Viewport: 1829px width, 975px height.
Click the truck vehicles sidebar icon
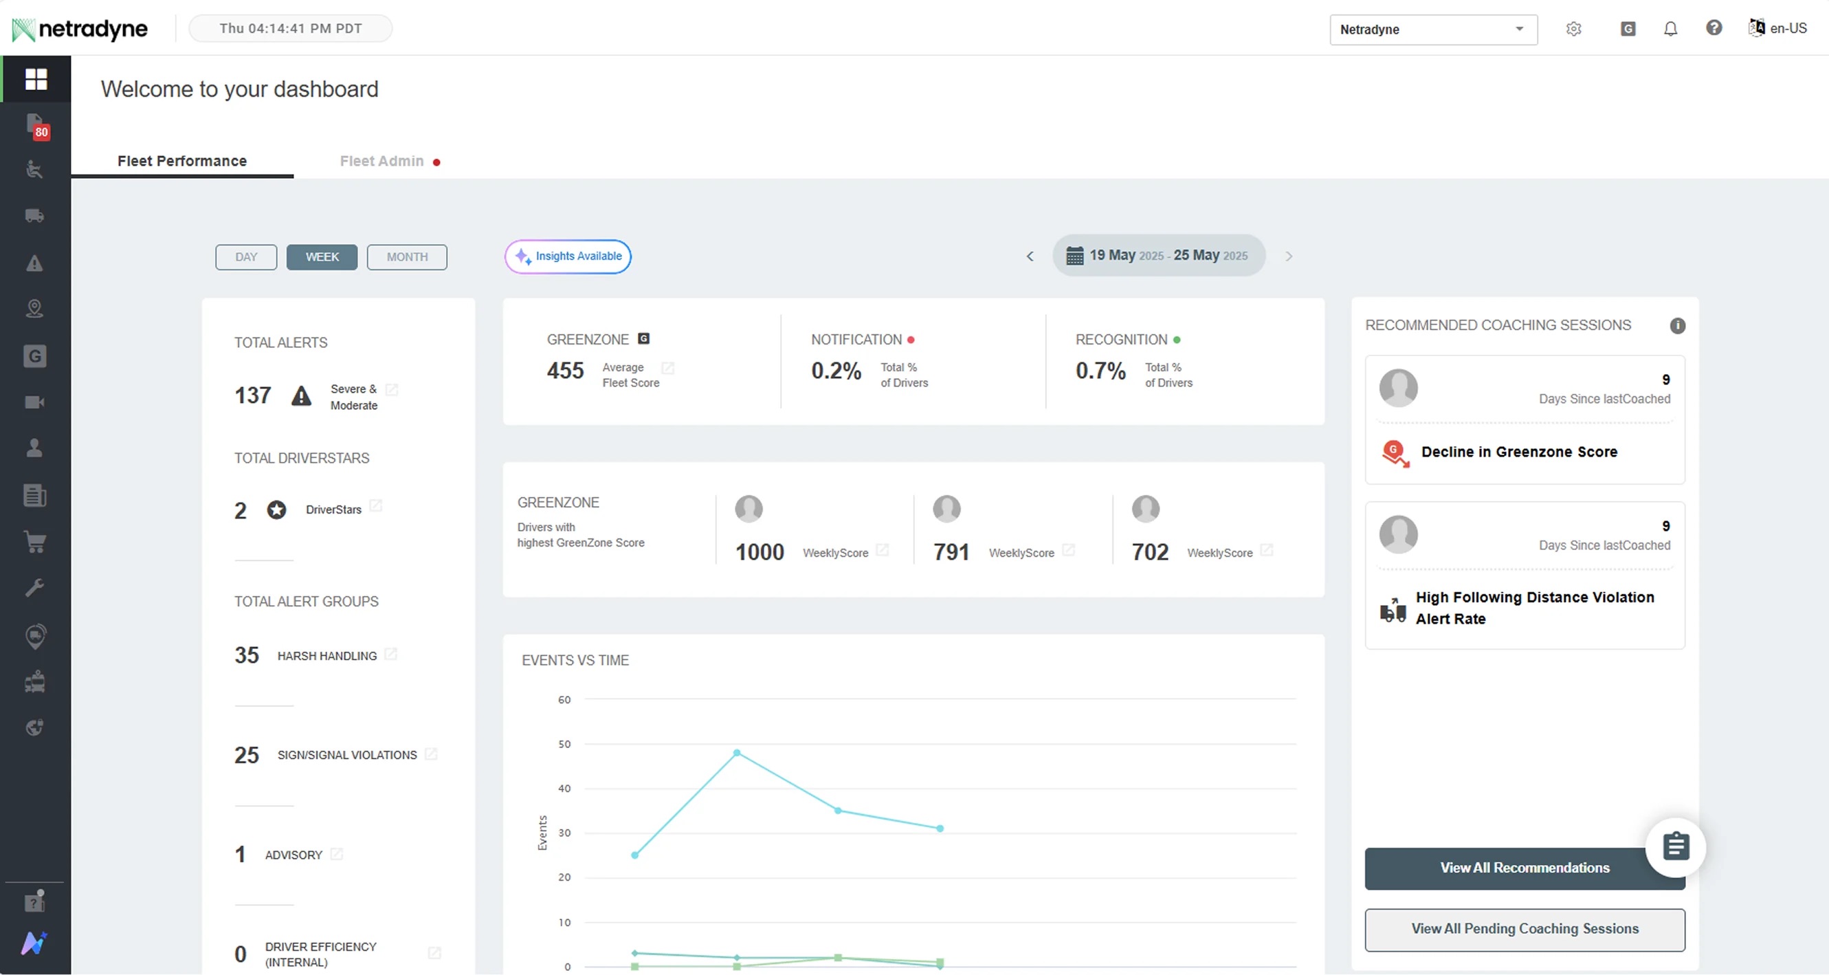[35, 216]
